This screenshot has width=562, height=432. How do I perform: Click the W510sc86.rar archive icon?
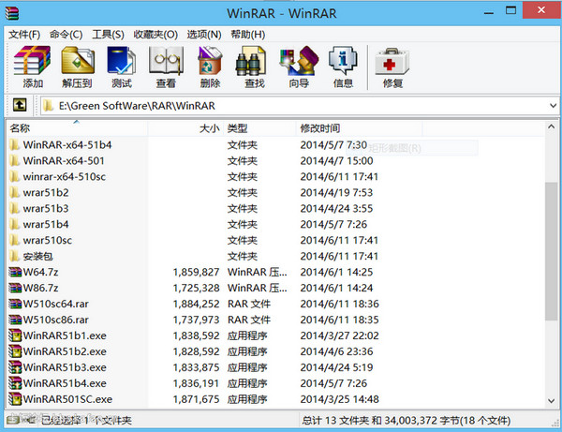tap(15, 320)
